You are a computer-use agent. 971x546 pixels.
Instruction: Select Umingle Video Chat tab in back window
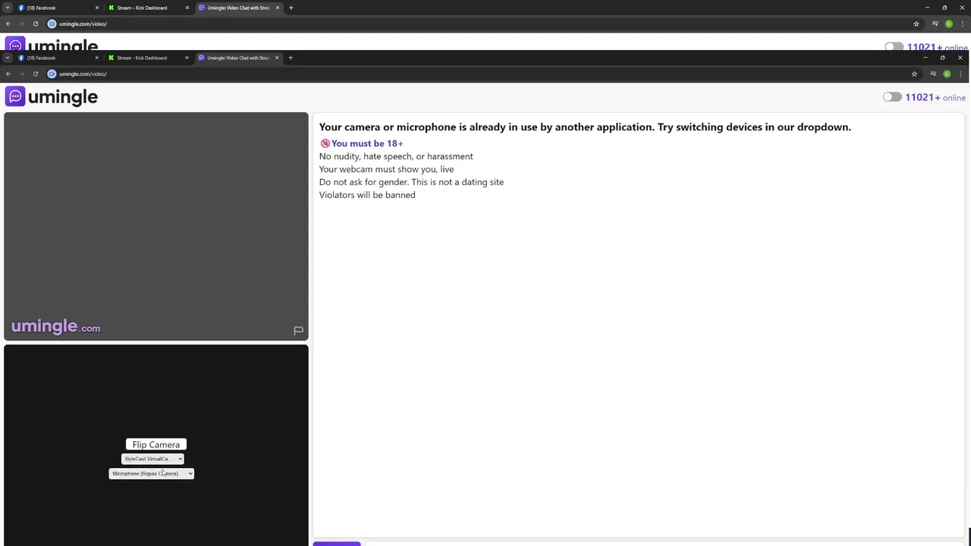coord(238,8)
